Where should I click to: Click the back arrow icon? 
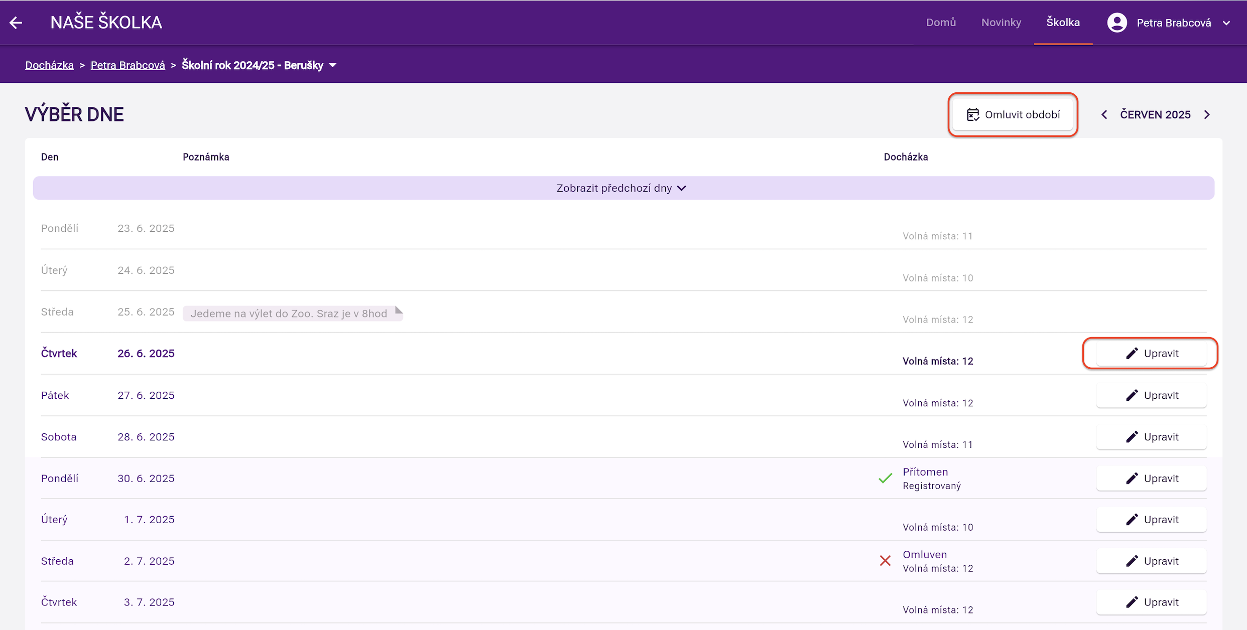[x=16, y=23]
